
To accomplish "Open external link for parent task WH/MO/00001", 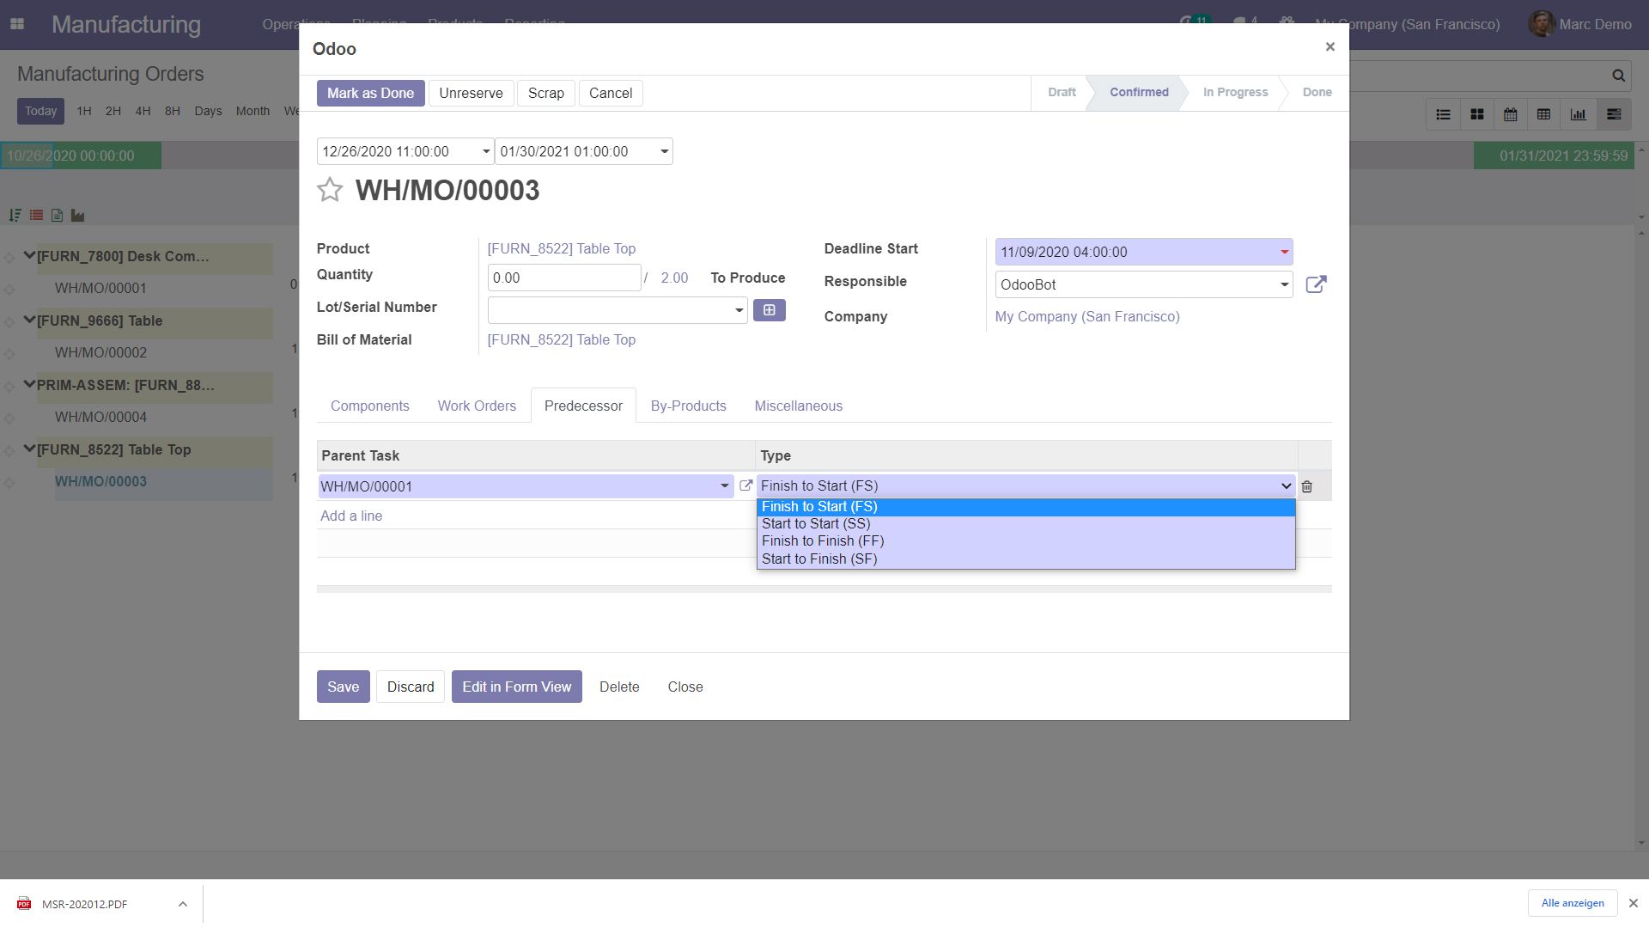I will point(745,485).
